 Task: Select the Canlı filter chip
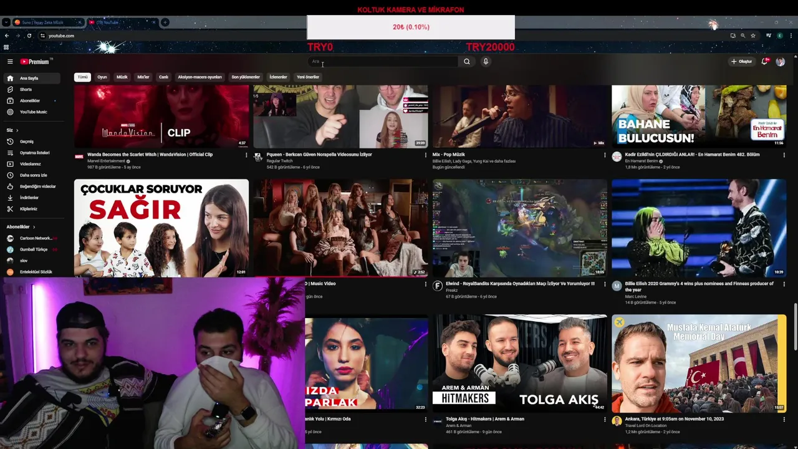coord(163,77)
